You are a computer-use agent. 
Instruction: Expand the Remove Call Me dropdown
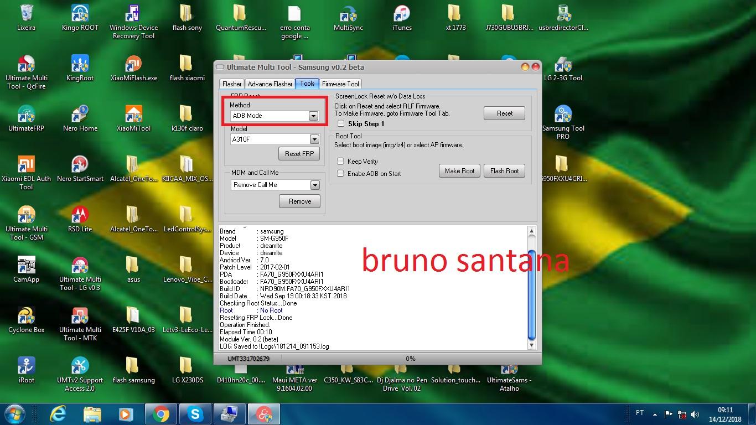tap(314, 185)
